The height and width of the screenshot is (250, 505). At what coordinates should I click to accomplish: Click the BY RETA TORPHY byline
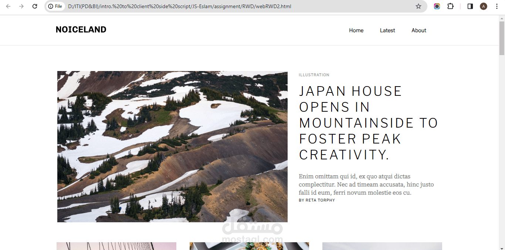coord(317,200)
